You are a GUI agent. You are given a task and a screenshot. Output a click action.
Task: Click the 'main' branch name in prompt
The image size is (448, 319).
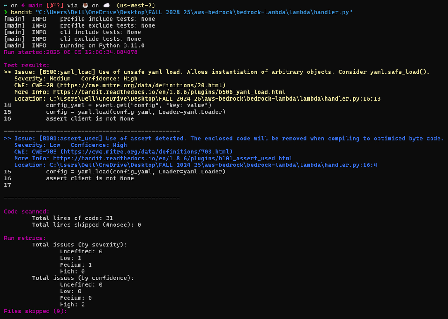click(x=35, y=6)
